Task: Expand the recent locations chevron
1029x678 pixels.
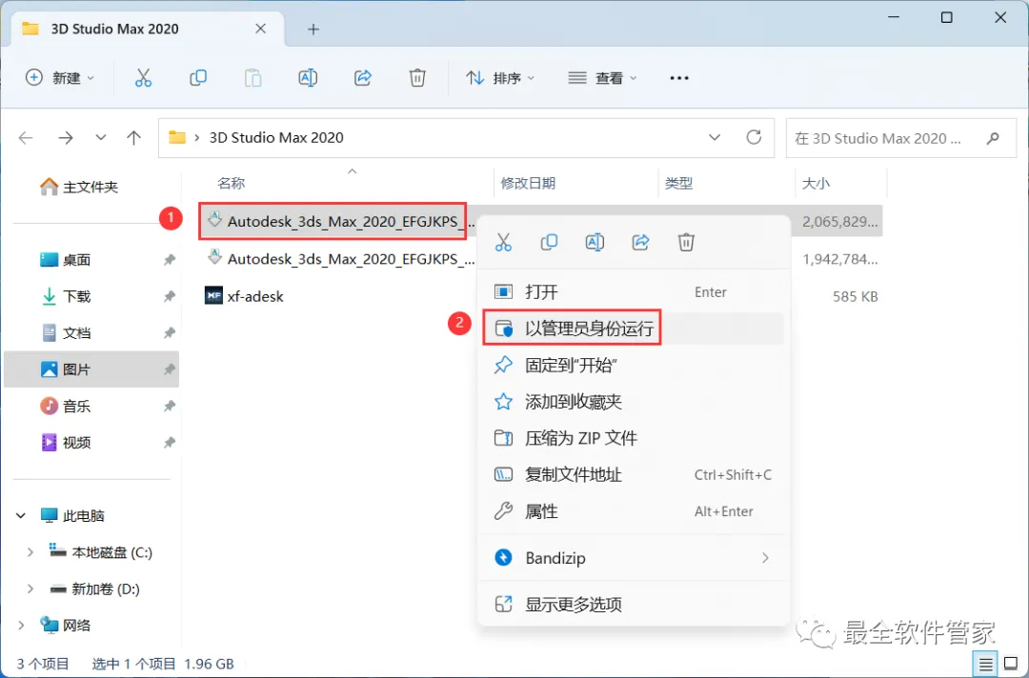Action: (x=100, y=138)
